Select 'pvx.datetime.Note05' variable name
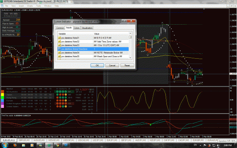Screen dimensions: 237x148 70,56
